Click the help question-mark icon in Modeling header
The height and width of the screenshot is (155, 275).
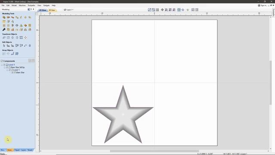pyautogui.click(x=31, y=9)
